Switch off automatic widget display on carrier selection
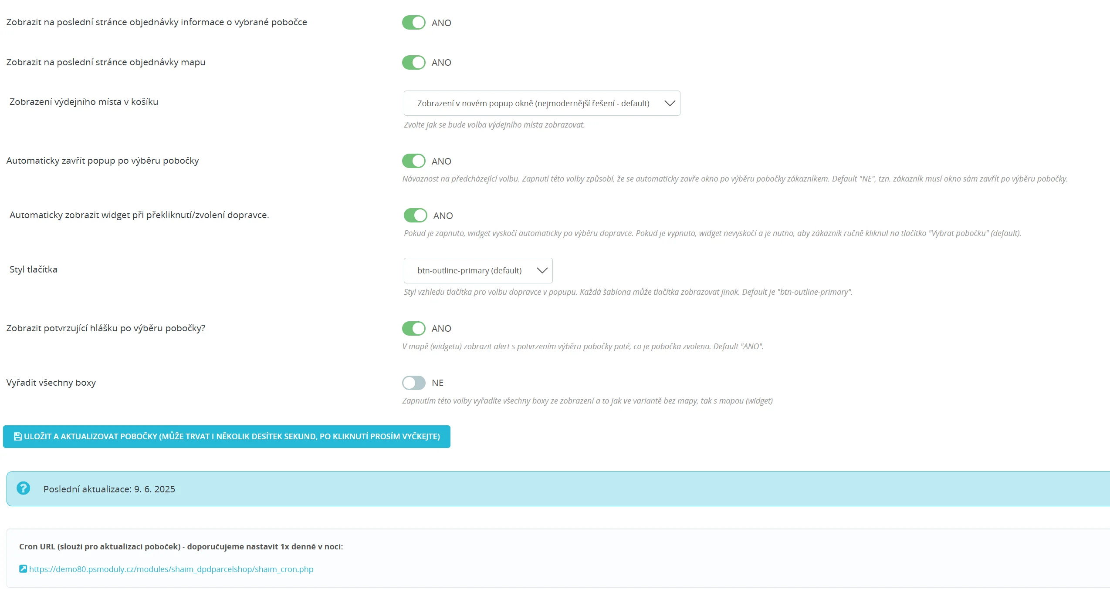Viewport: 1110px width, 589px height. pos(415,215)
